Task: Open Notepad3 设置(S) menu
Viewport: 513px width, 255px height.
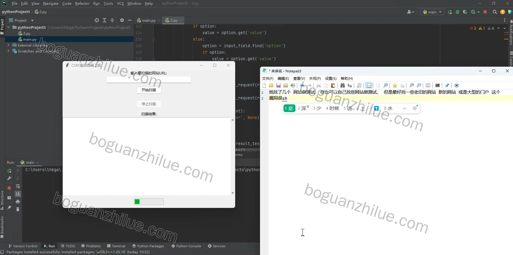Action: click(x=331, y=79)
